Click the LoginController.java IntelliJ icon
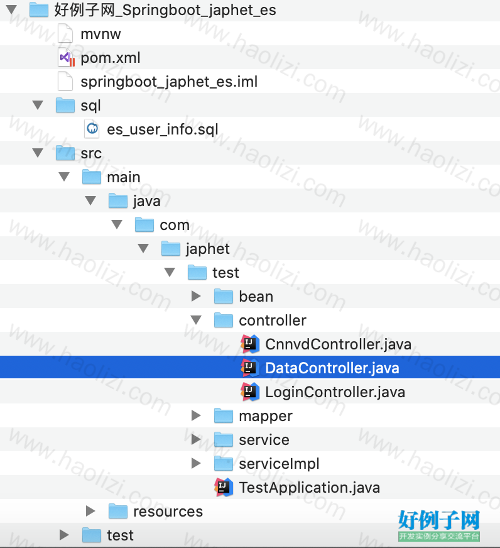This screenshot has width=500, height=548. coord(250,392)
